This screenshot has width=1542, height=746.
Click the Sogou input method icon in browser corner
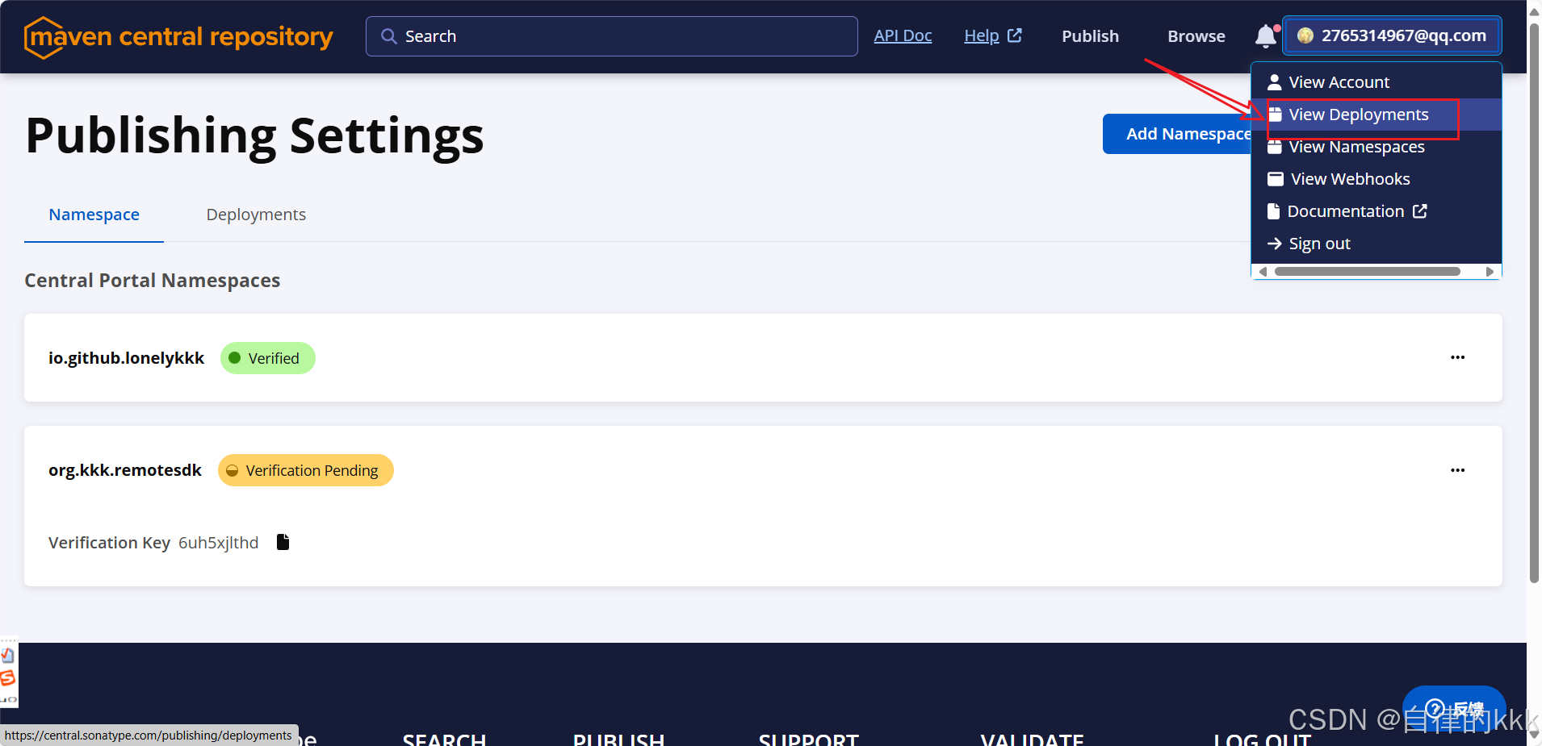[x=8, y=678]
